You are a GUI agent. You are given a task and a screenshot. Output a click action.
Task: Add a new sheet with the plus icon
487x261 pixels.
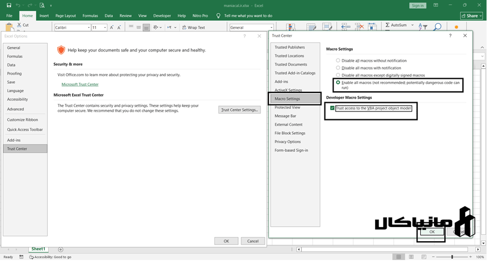tap(60, 249)
